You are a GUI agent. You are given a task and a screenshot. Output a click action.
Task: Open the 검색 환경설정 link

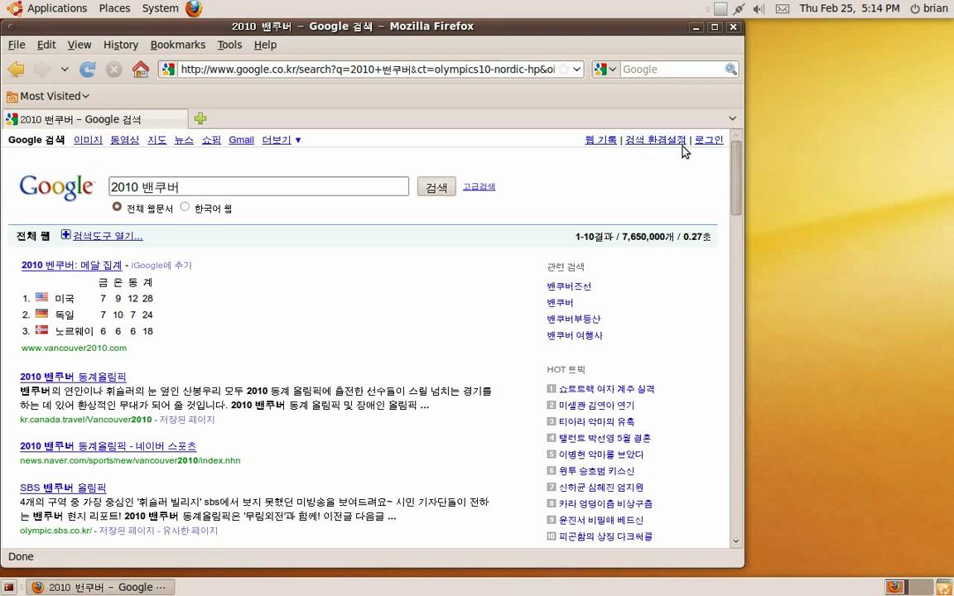[x=655, y=140]
